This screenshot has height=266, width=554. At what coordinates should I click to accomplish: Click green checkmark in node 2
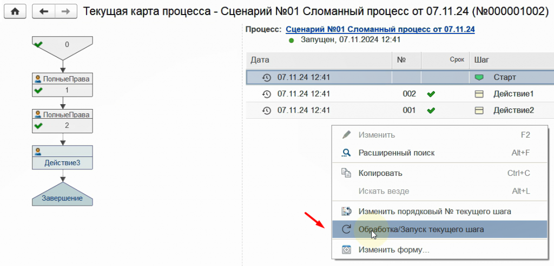pyautogui.click(x=38, y=126)
